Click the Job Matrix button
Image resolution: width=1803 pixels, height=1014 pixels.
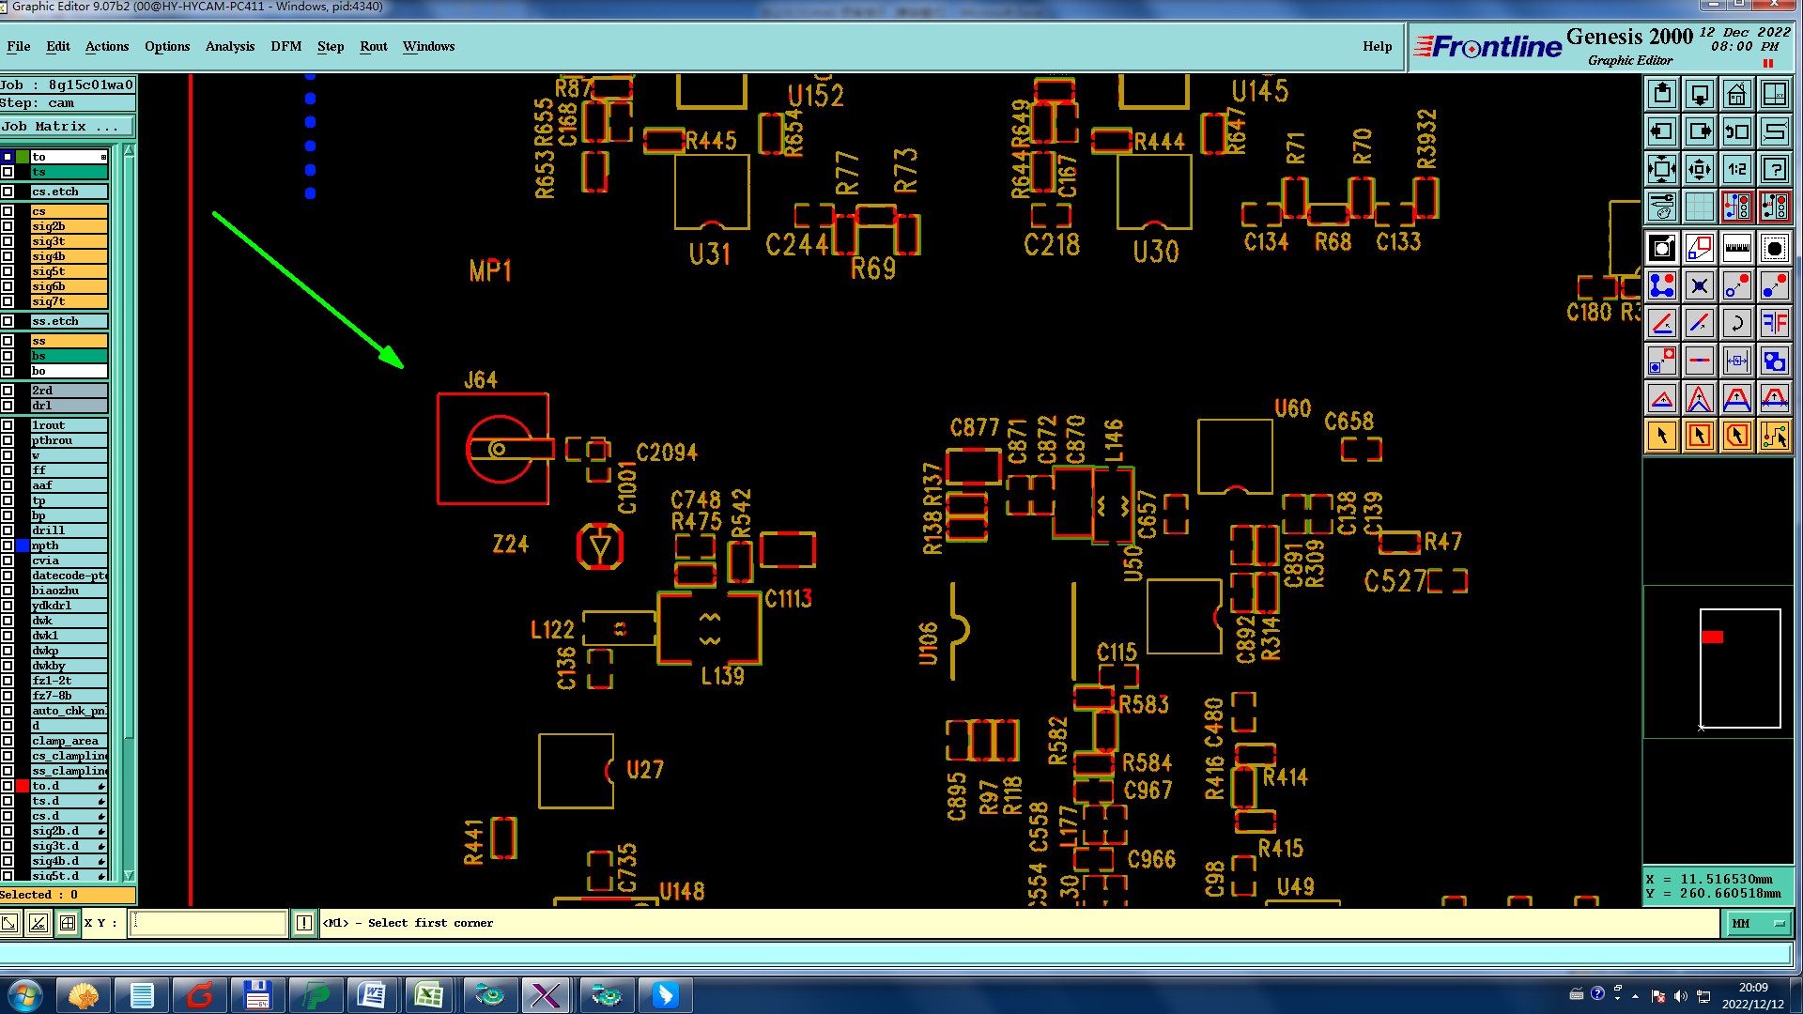(x=67, y=127)
